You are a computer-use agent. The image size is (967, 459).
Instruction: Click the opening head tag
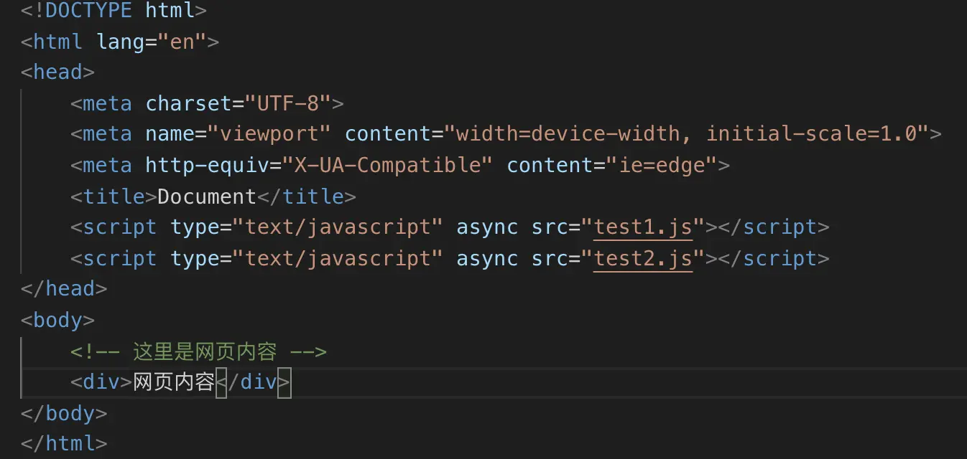pos(57,72)
